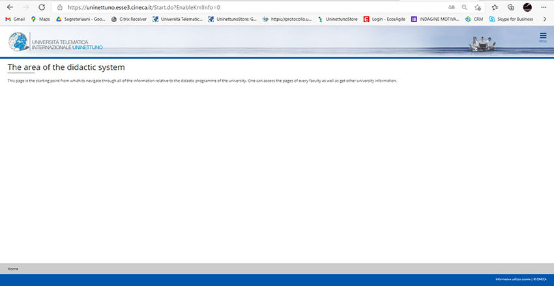Open the Collections icon in toolbar
554x286 pixels.
click(511, 7)
